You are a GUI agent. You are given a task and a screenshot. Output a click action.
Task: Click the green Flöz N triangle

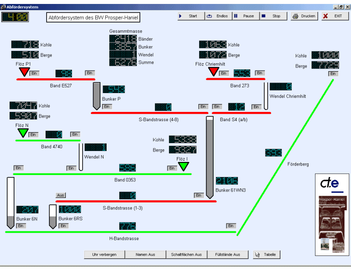[x=23, y=133]
